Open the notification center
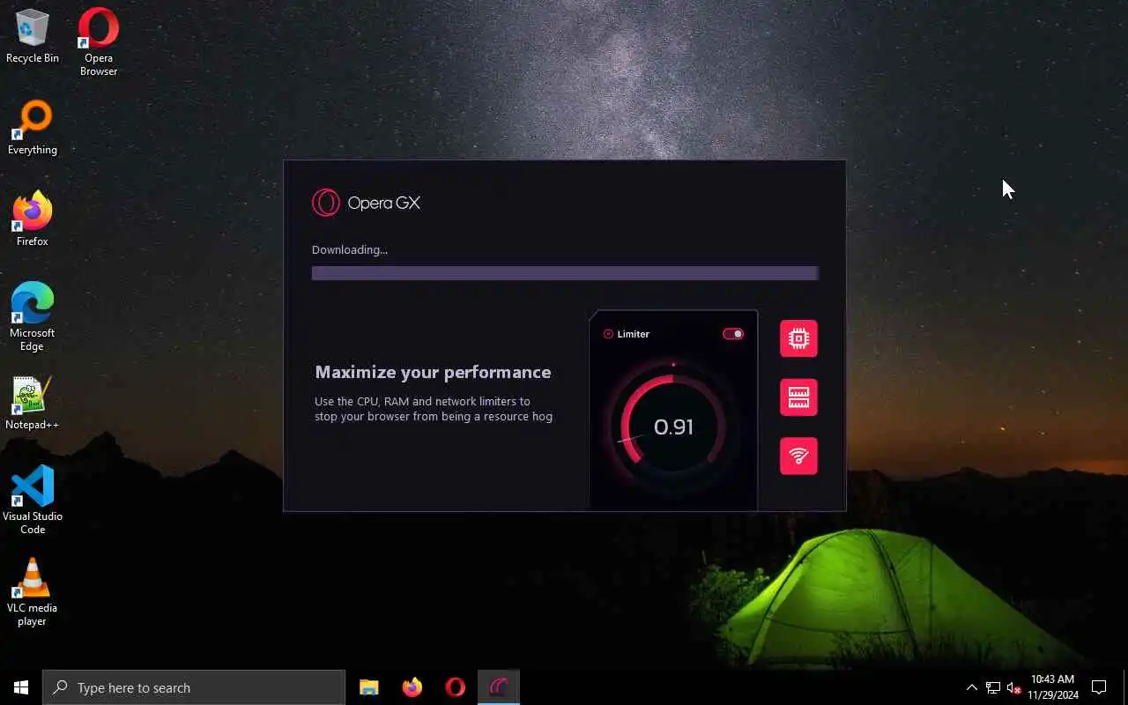This screenshot has width=1128, height=705. [x=1099, y=687]
